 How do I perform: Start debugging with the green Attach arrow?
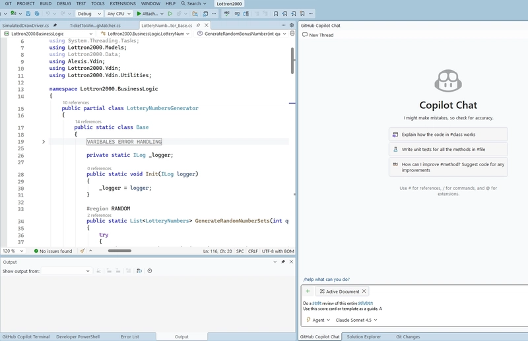139,13
